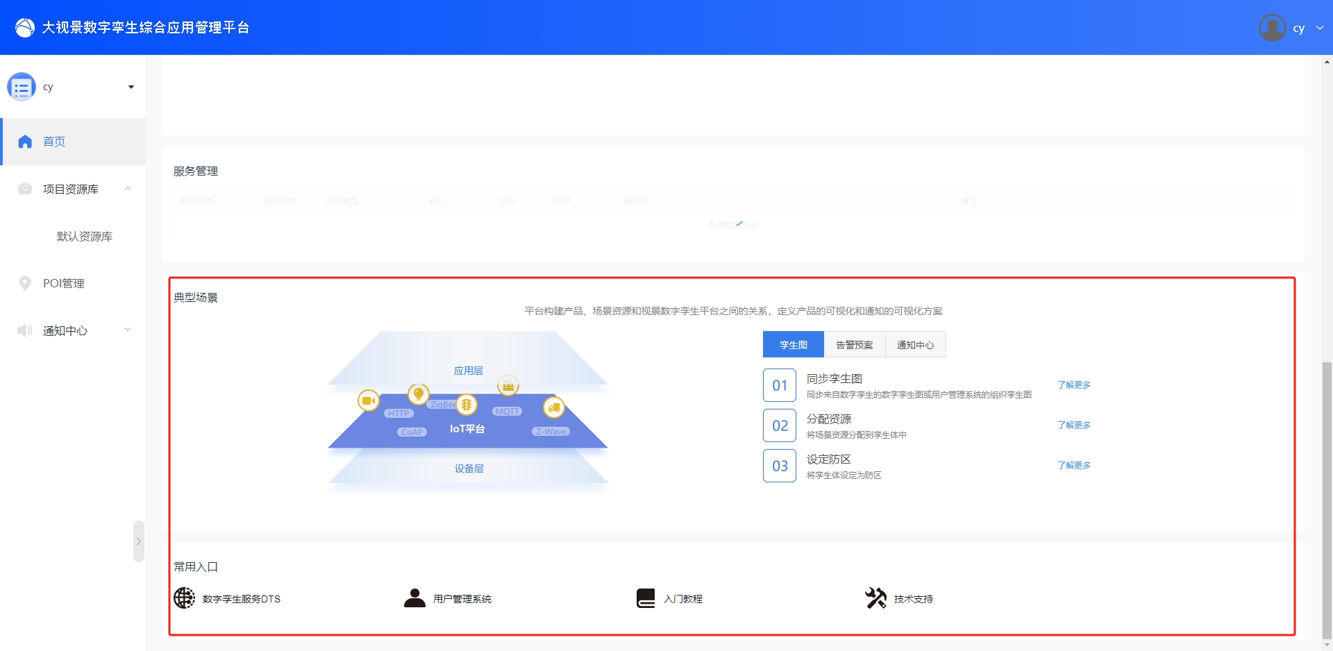Click the home icon in sidebar
The image size is (1333, 651).
[x=25, y=142]
